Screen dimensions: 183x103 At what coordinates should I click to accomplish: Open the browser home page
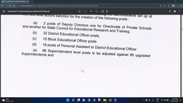click(14, 6)
